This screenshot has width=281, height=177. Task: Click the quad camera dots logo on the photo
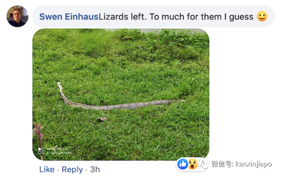click(41, 151)
